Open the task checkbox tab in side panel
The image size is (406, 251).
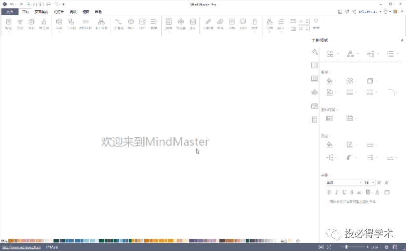point(314,106)
